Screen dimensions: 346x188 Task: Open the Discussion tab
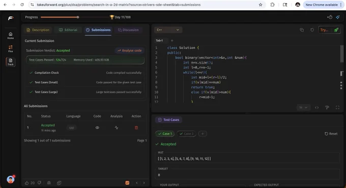pos(128,30)
